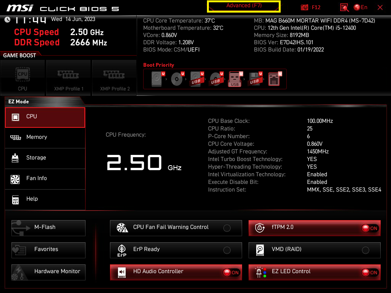Click the Fan Info fan icon
Screen dimensions: 391x293
15,179
